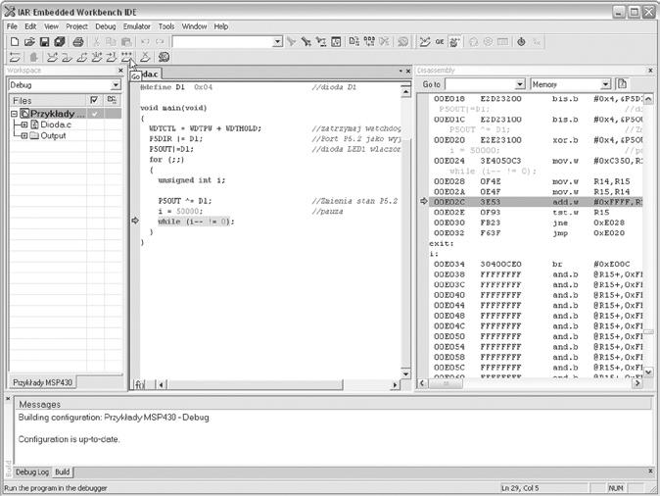Click Files header checkmark column icon
Screen dimensions: 660x496
point(94,100)
